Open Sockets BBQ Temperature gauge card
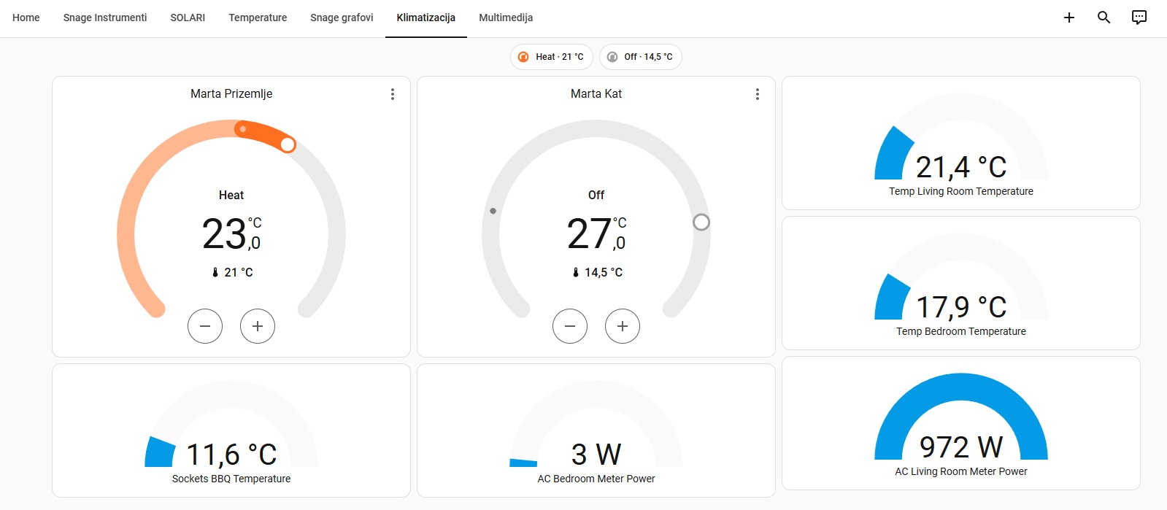Viewport: 1167px width, 510px height. [231, 430]
